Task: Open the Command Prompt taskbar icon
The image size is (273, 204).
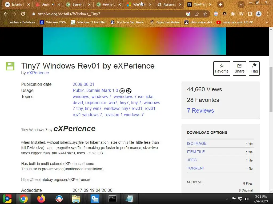Action: pos(113,199)
